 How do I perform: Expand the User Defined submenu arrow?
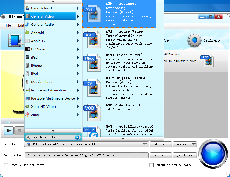[x=78, y=8]
